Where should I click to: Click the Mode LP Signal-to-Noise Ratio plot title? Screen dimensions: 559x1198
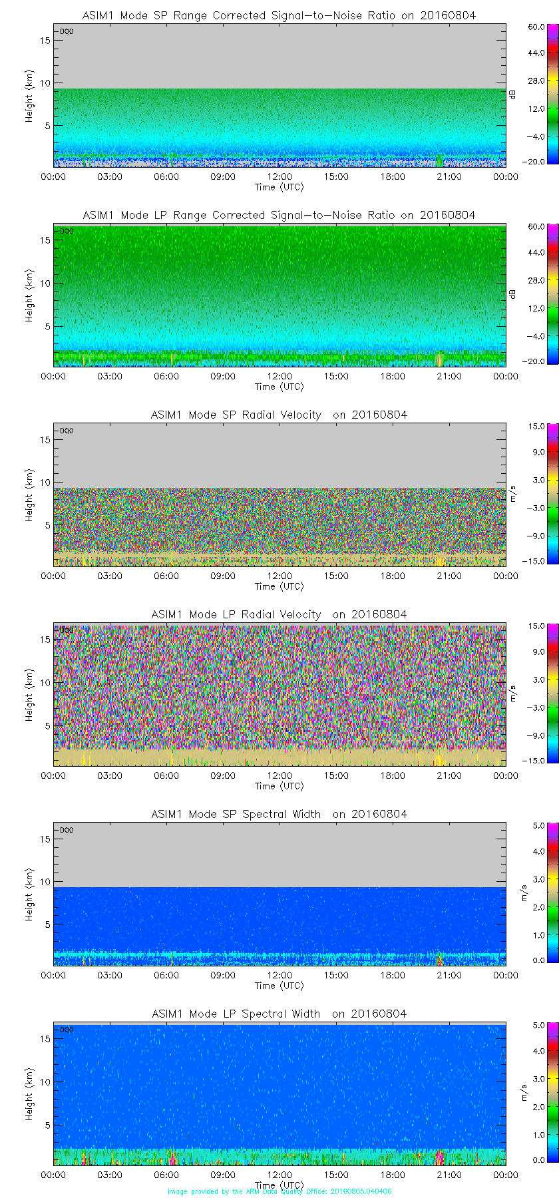click(279, 215)
